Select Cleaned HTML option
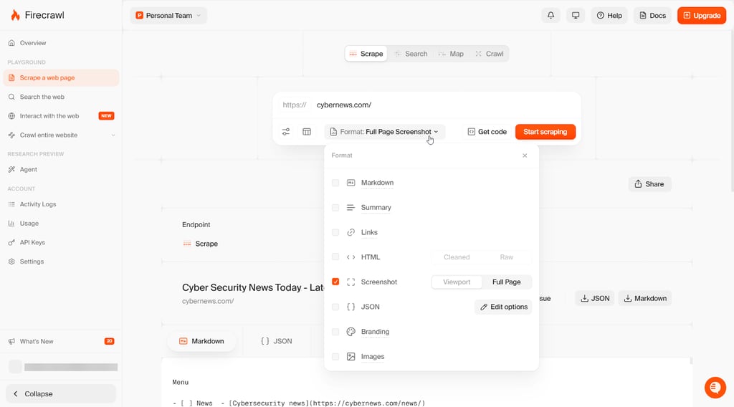This screenshot has width=734, height=407. pyautogui.click(x=457, y=257)
